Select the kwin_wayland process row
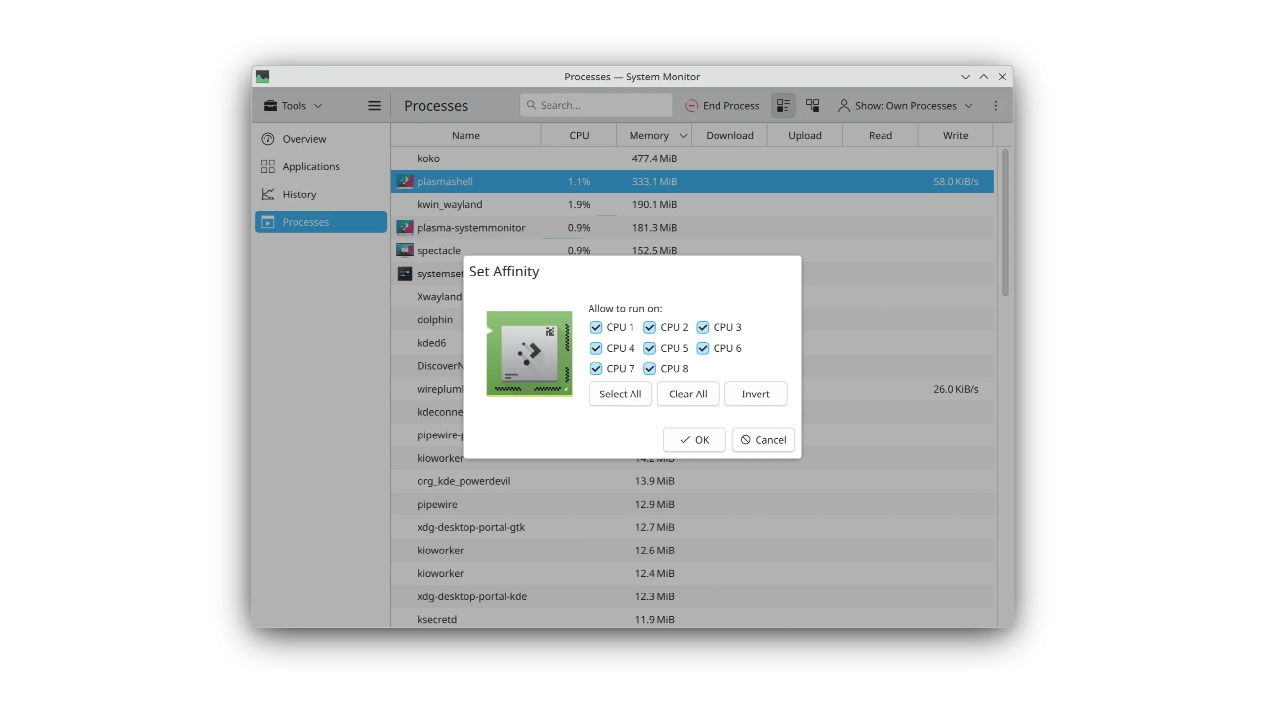Viewport: 1265px width, 711px height. pyautogui.click(x=692, y=204)
